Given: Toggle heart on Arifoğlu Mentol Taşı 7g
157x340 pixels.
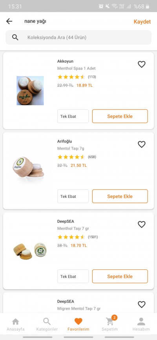Looking at the screenshot, I should [x=142, y=144].
